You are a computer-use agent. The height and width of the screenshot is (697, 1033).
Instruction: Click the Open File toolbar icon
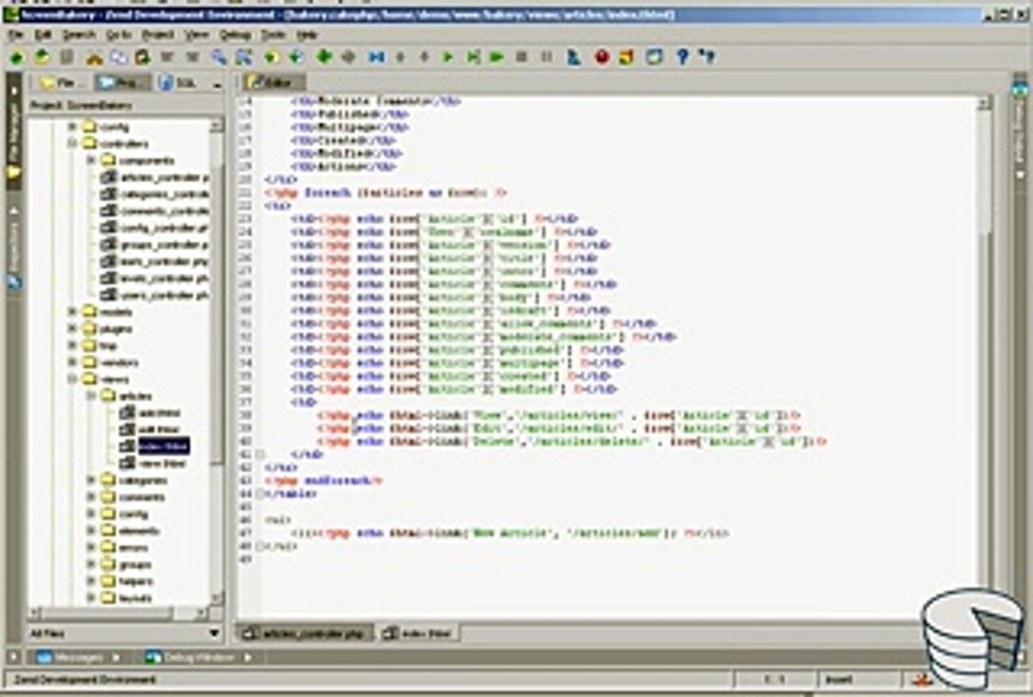(43, 57)
